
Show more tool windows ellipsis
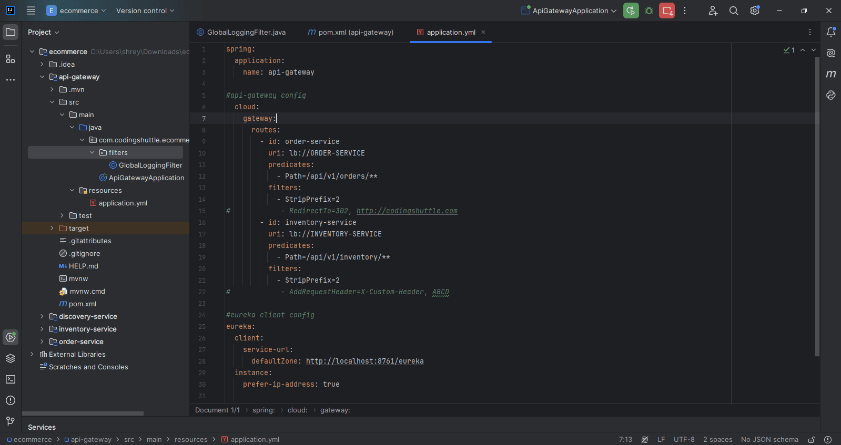[11, 80]
